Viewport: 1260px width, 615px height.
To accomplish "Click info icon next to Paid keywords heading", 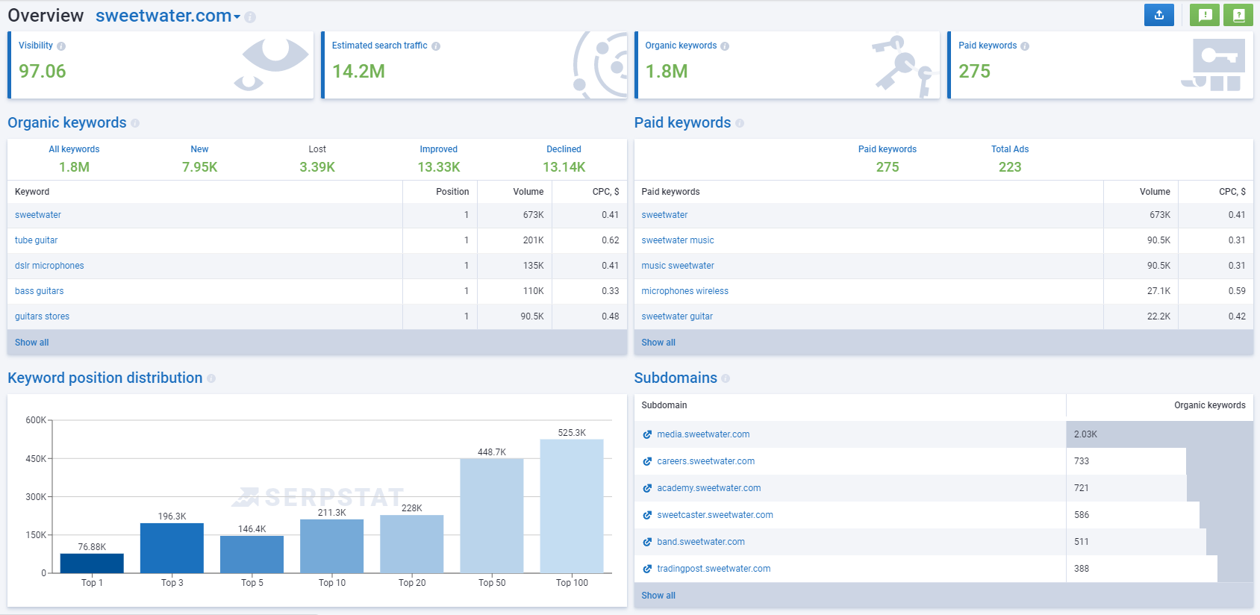I will coord(740,123).
